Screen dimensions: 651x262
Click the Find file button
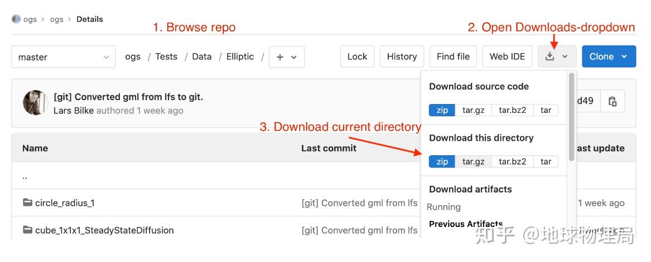(453, 57)
